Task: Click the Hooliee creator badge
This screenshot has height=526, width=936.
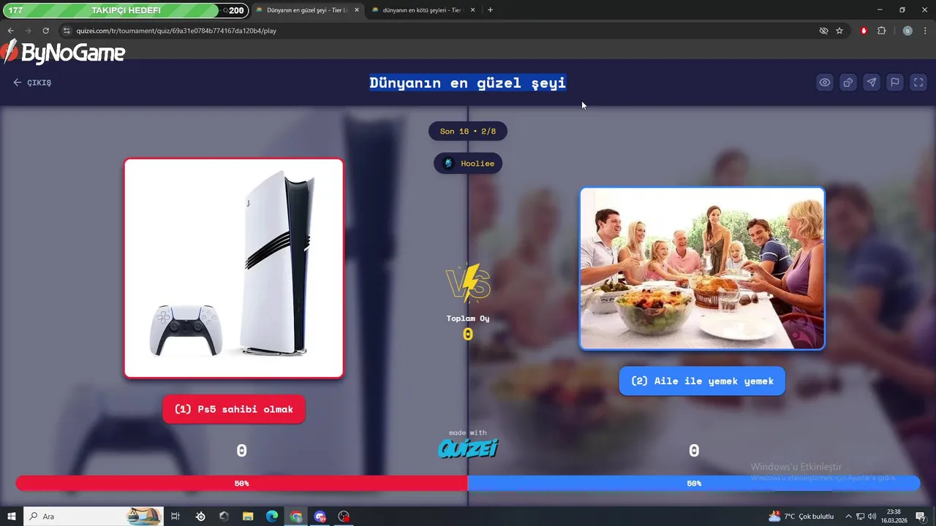Action: [468, 164]
